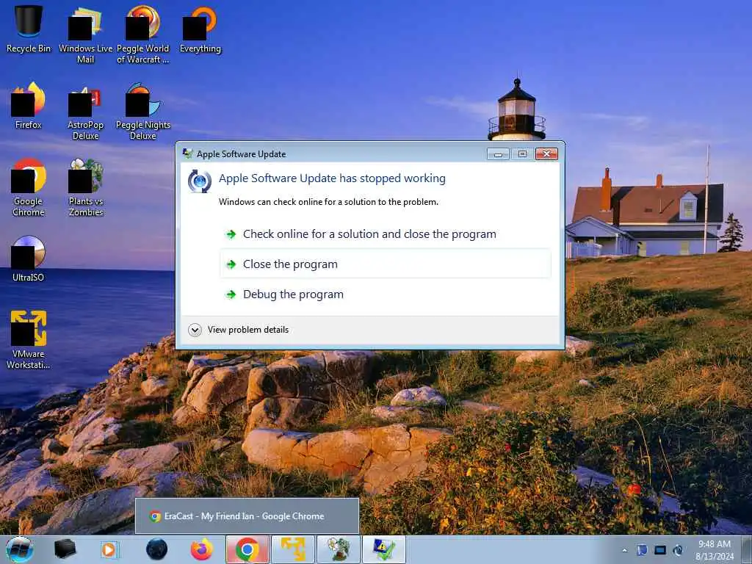Select the Peggle Nights Deluxe shortcut

(x=143, y=112)
